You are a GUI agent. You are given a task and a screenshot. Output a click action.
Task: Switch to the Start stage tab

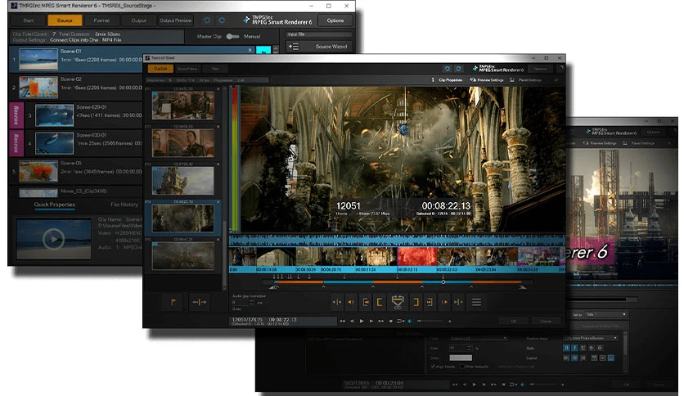click(29, 20)
